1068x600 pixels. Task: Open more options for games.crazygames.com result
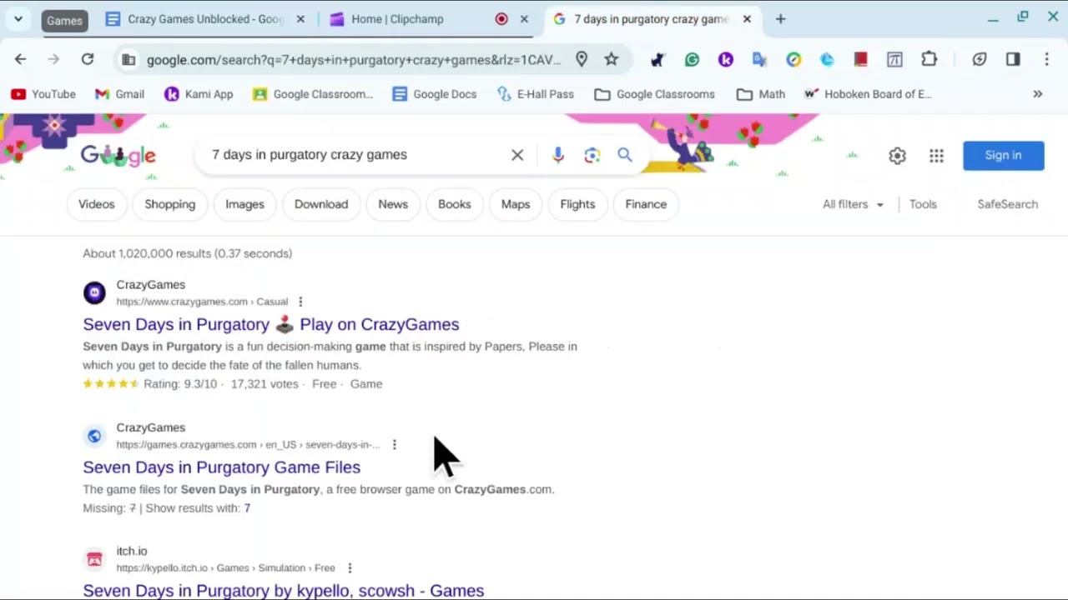tap(394, 444)
